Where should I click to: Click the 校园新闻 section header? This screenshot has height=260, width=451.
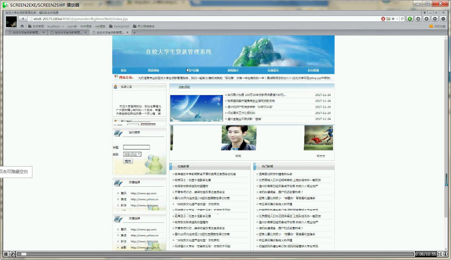(x=183, y=166)
